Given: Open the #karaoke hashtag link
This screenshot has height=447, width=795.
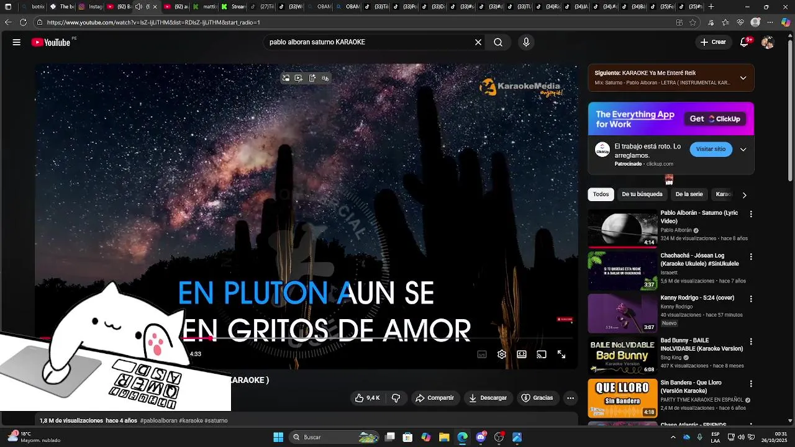Looking at the screenshot, I should tap(191, 421).
